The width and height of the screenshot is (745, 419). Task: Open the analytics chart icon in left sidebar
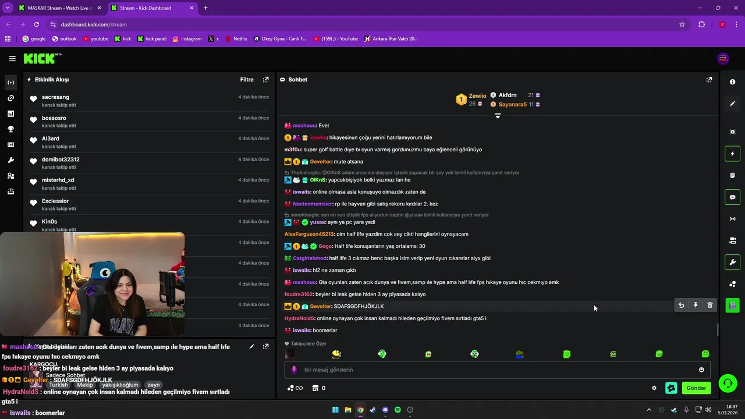(10, 114)
